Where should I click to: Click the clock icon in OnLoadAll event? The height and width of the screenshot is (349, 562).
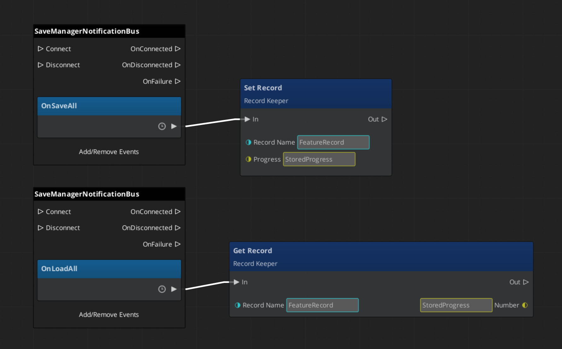pyautogui.click(x=162, y=289)
